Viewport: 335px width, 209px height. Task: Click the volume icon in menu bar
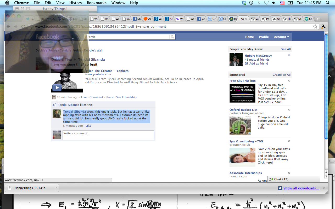[x=274, y=3]
